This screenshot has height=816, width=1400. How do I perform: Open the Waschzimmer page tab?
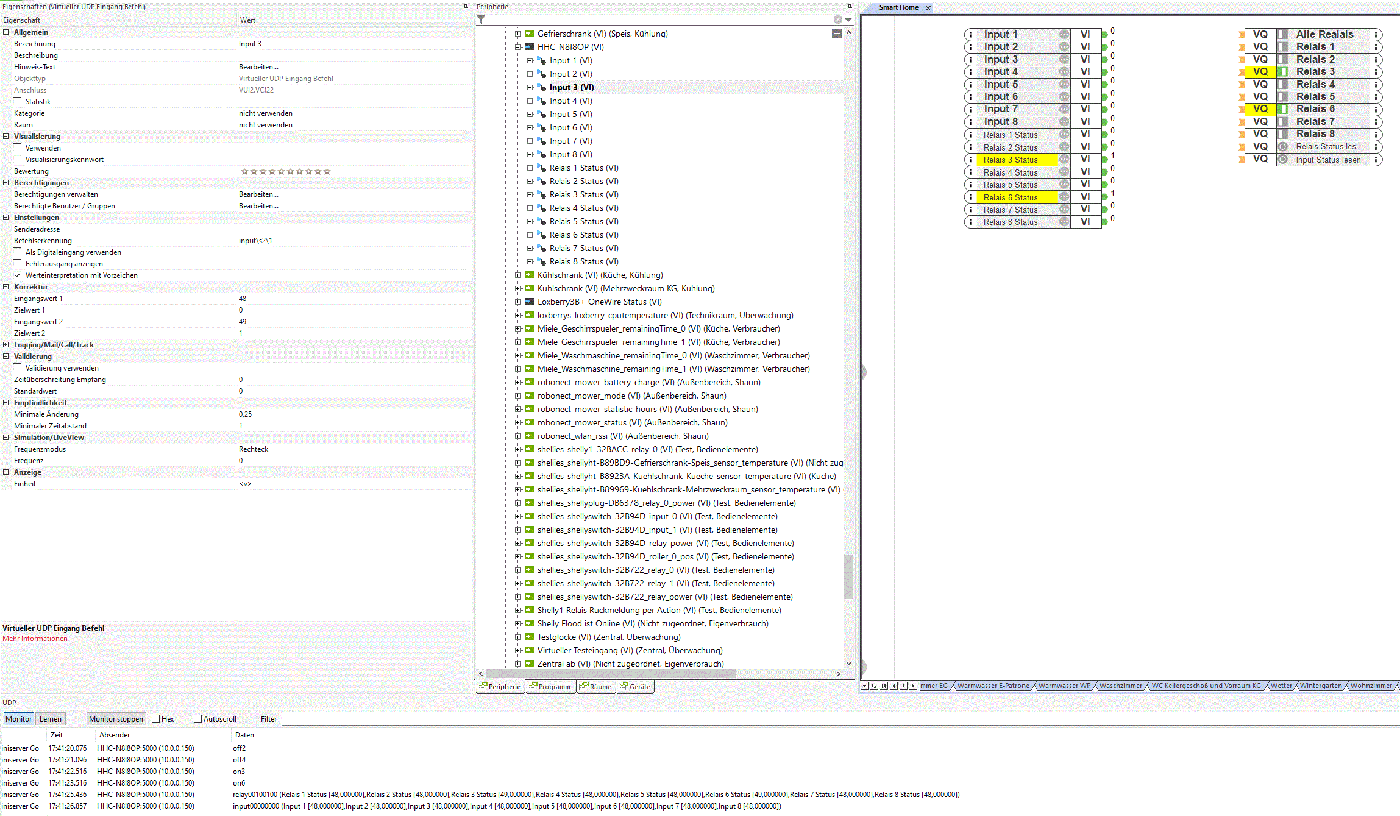[1120, 686]
